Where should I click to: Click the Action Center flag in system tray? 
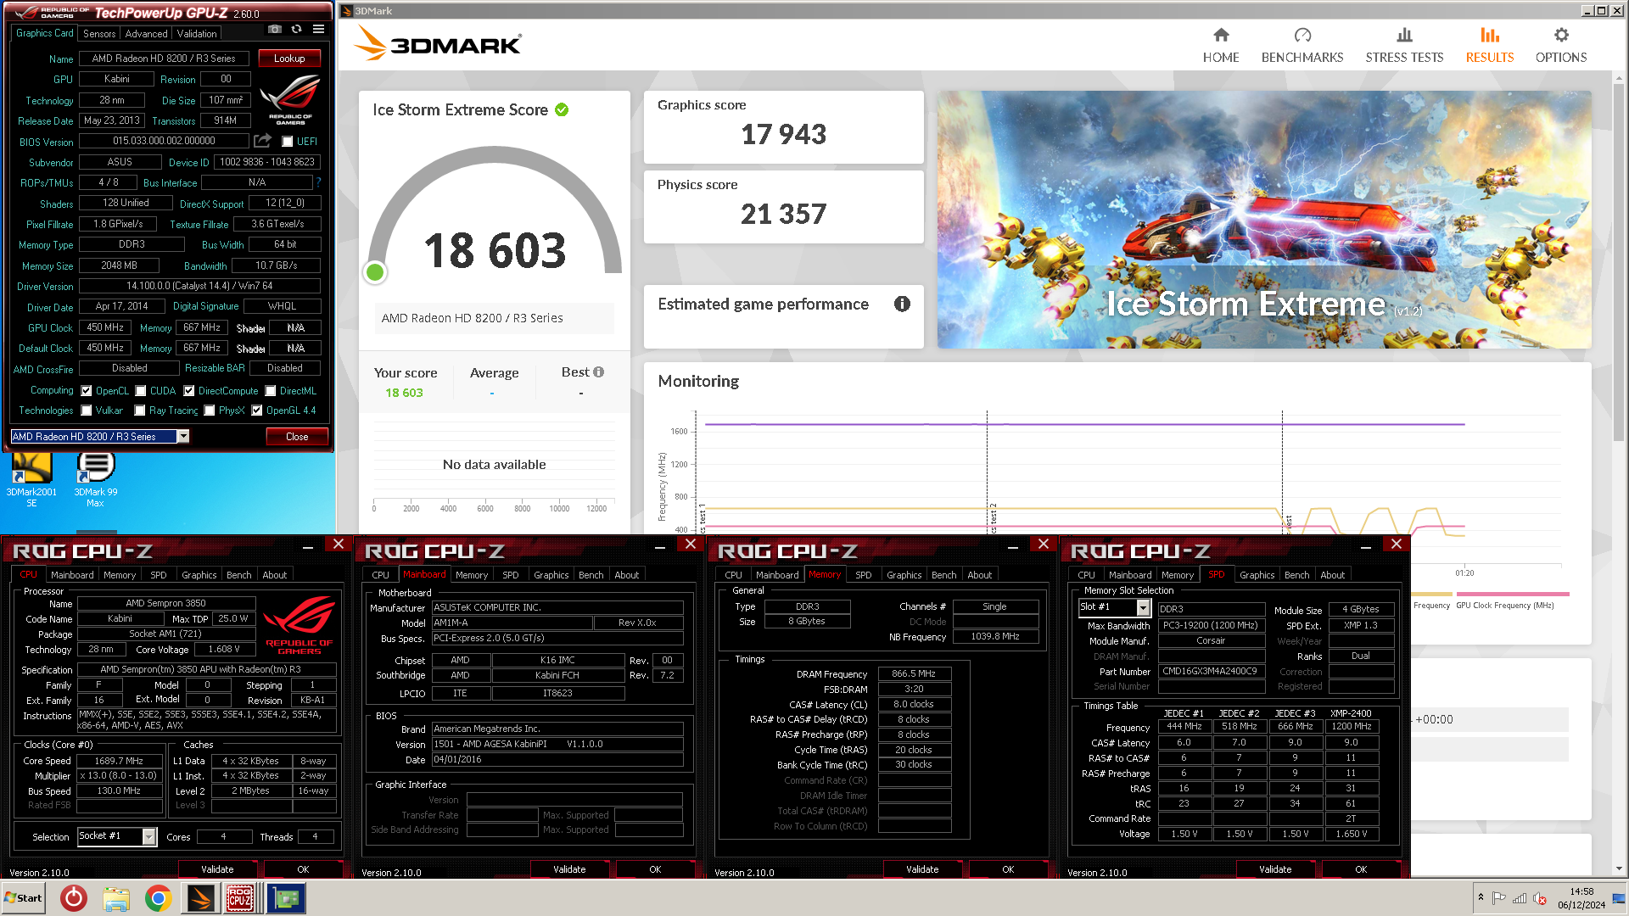click(1499, 898)
